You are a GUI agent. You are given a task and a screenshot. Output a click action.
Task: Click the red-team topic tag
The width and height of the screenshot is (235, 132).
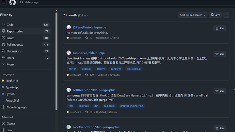(109, 106)
